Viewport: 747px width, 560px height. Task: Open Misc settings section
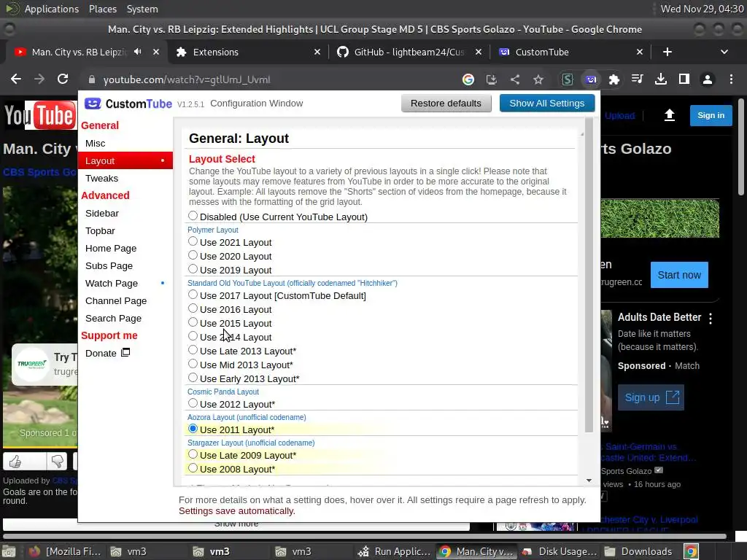tap(96, 144)
